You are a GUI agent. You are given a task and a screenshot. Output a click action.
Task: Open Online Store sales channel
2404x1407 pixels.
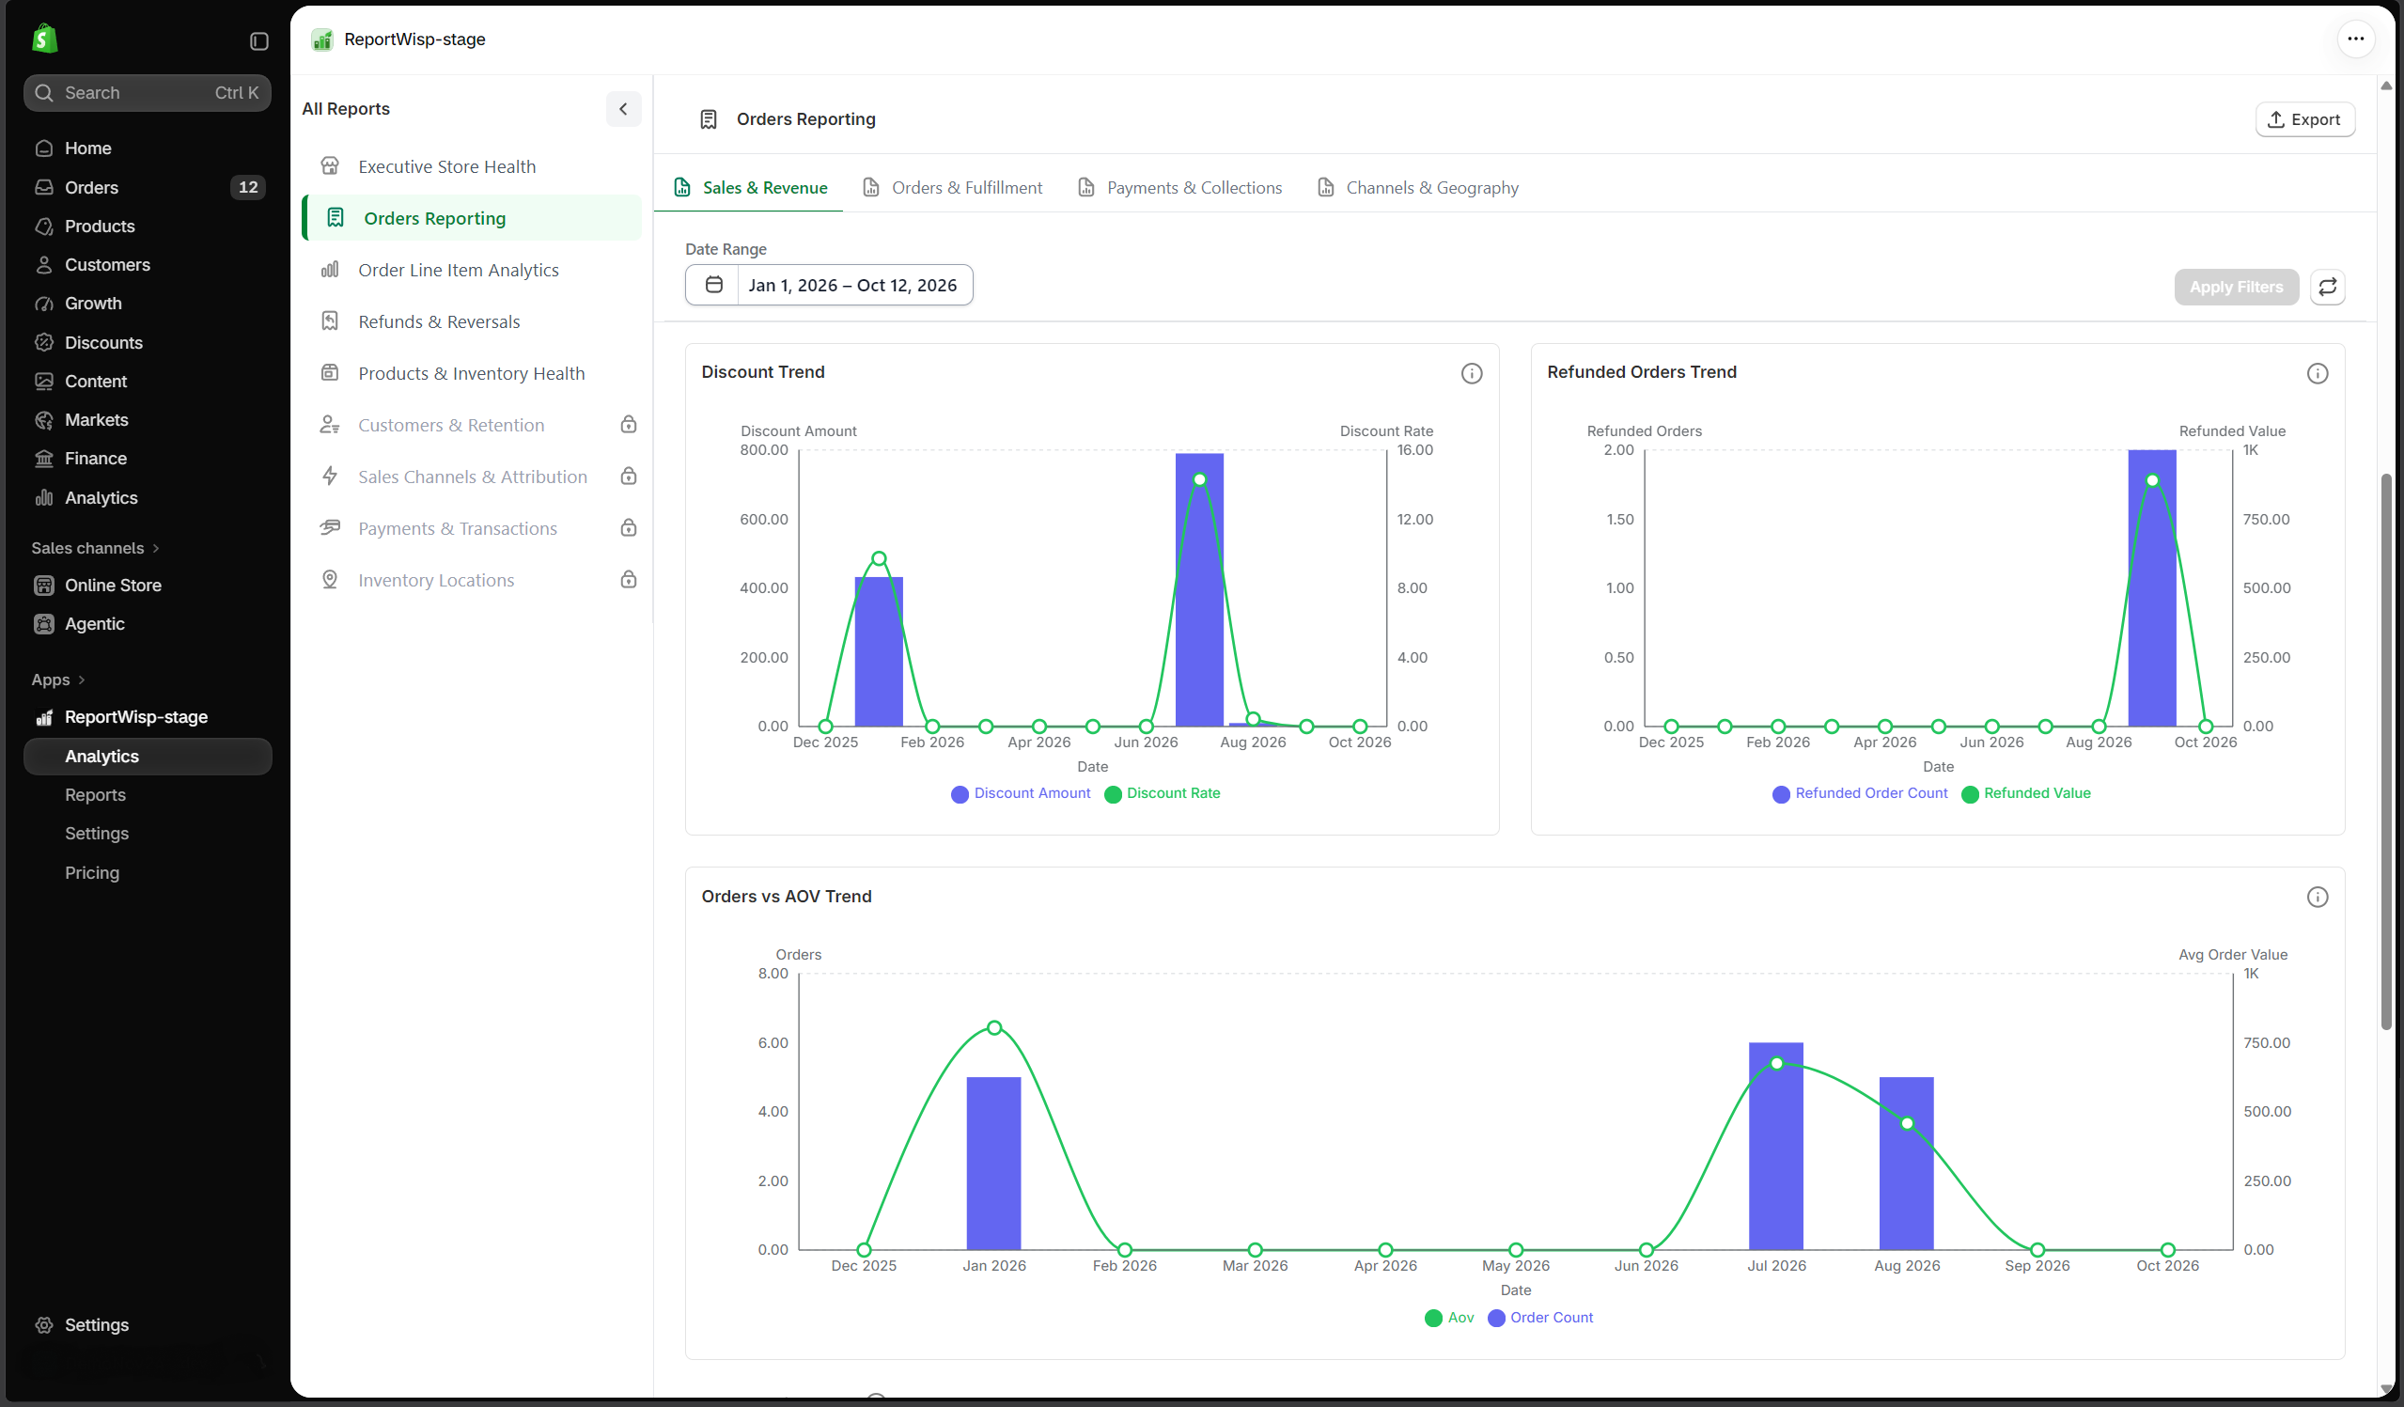[148, 585]
